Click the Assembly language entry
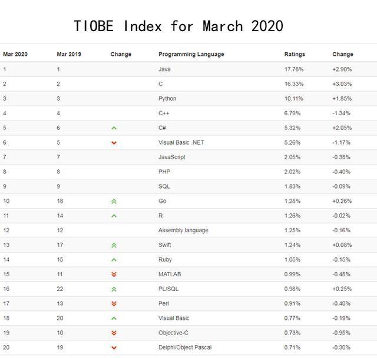 pyautogui.click(x=183, y=230)
